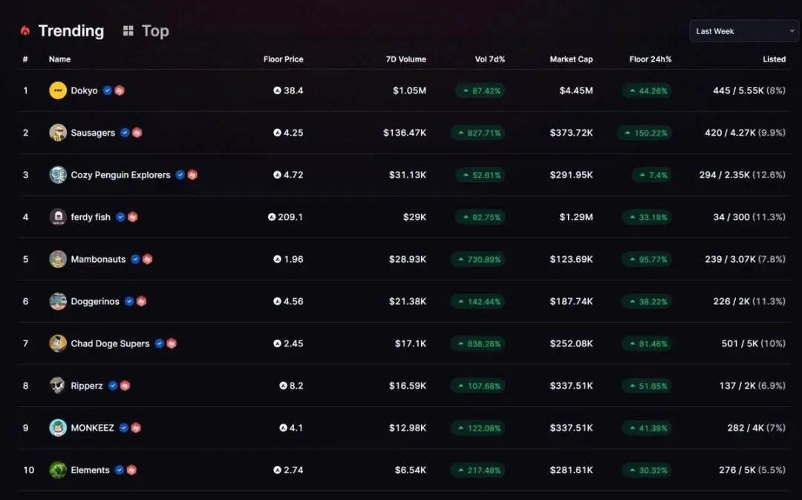Click the Sausagers collection avatar
The width and height of the screenshot is (802, 500).
coord(57,133)
